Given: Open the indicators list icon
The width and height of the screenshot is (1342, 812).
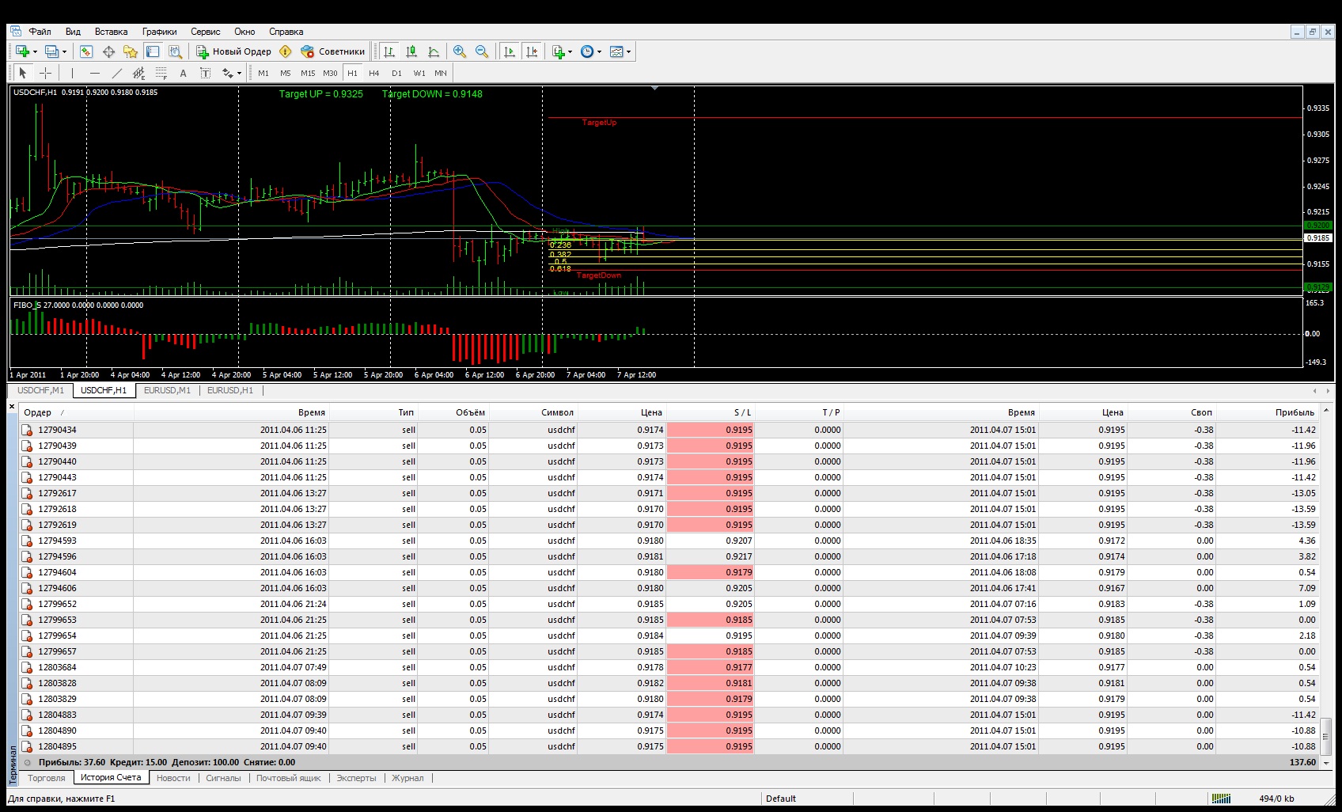Looking at the screenshot, I should click(559, 51).
